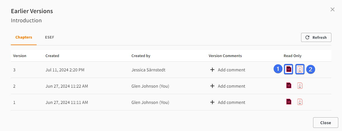The image size is (342, 131).
Task: Open InDesign file for version 2
Action: coord(289,86)
